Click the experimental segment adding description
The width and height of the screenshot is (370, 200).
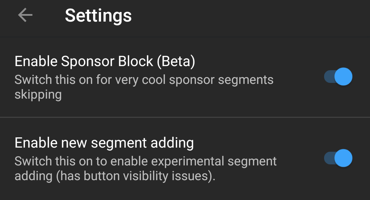[x=145, y=168]
